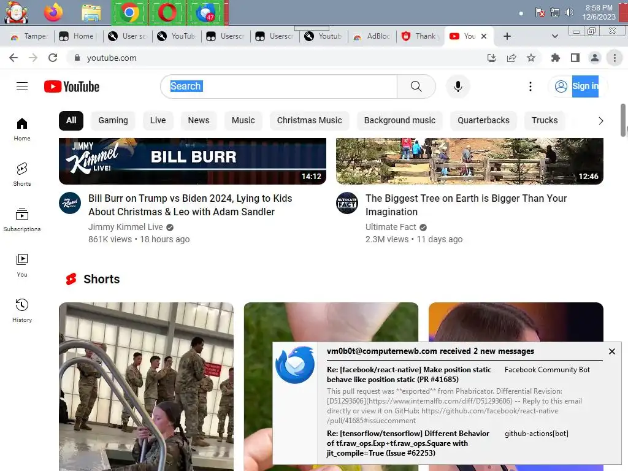The width and height of the screenshot is (628, 471).
Task: Open the soldiers Shorts thumbnail
Action: pyautogui.click(x=146, y=386)
